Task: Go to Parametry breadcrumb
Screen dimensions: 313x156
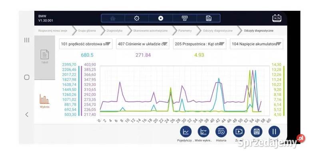Action: (185, 31)
